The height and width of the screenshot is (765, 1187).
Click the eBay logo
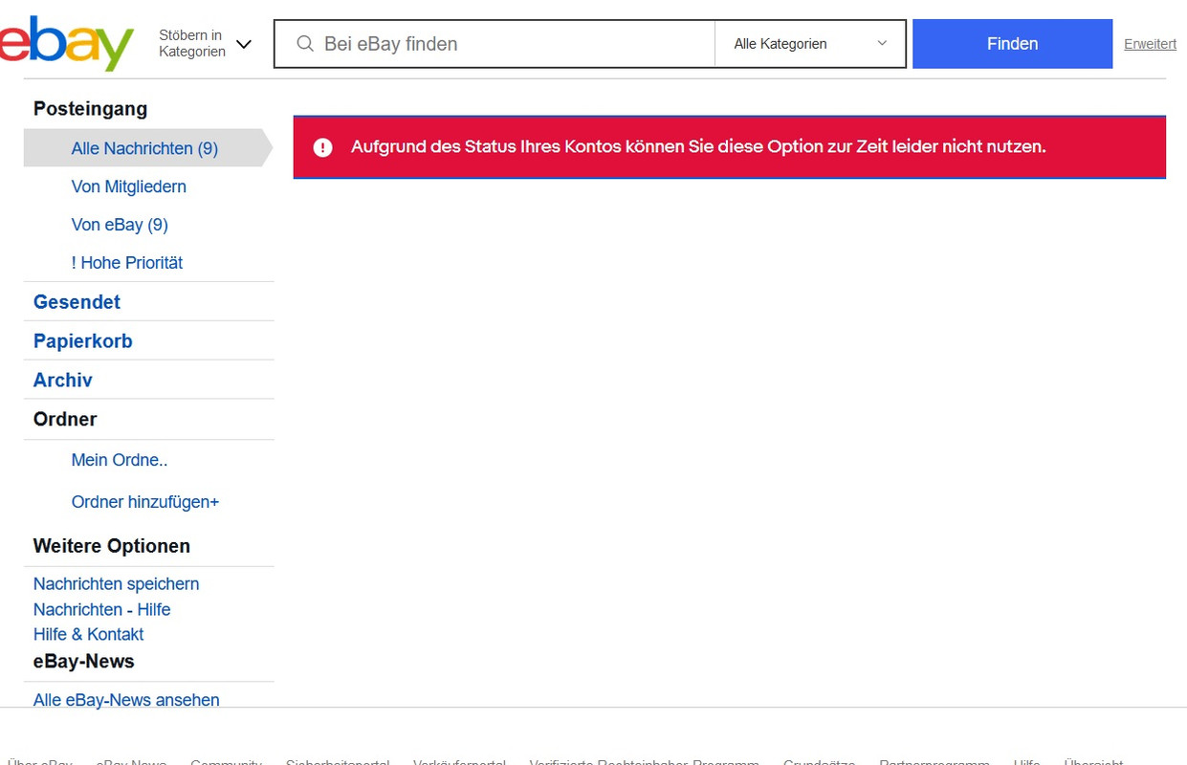pyautogui.click(x=65, y=43)
